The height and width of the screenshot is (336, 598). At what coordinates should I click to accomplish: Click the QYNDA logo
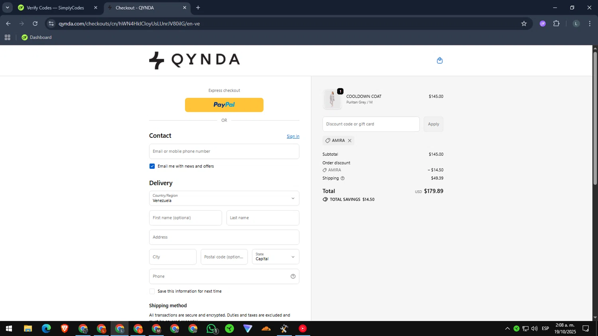pos(195,60)
